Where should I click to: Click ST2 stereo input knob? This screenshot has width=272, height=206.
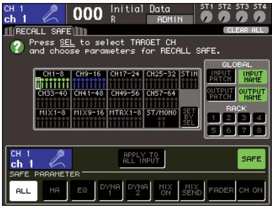(x=224, y=17)
